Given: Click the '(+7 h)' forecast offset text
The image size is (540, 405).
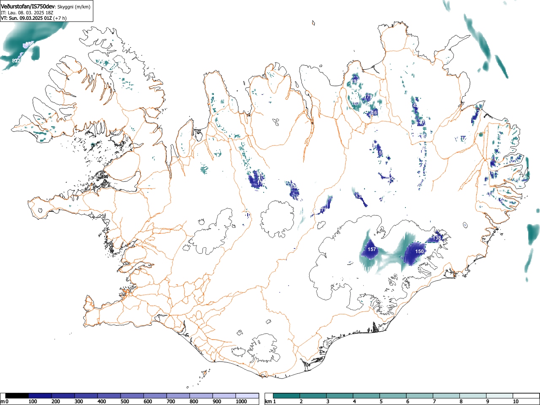Looking at the screenshot, I should 60,18.
